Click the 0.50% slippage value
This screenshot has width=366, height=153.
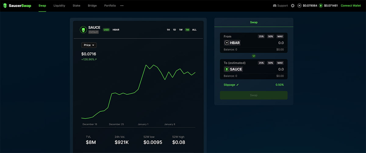[279, 85]
